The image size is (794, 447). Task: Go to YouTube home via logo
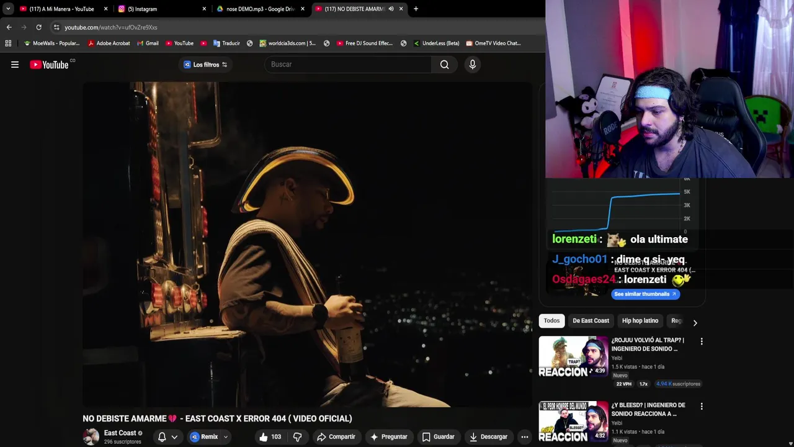coord(49,65)
